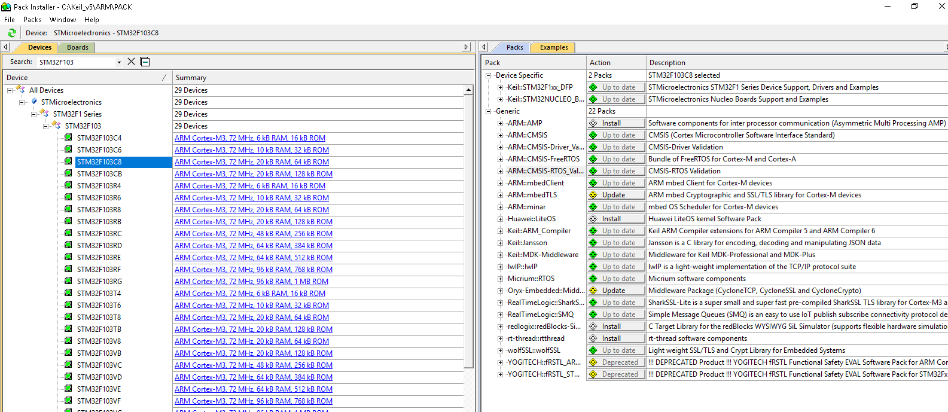
Task: Click the install icon for Huawei::LiteOS
Action: point(593,219)
